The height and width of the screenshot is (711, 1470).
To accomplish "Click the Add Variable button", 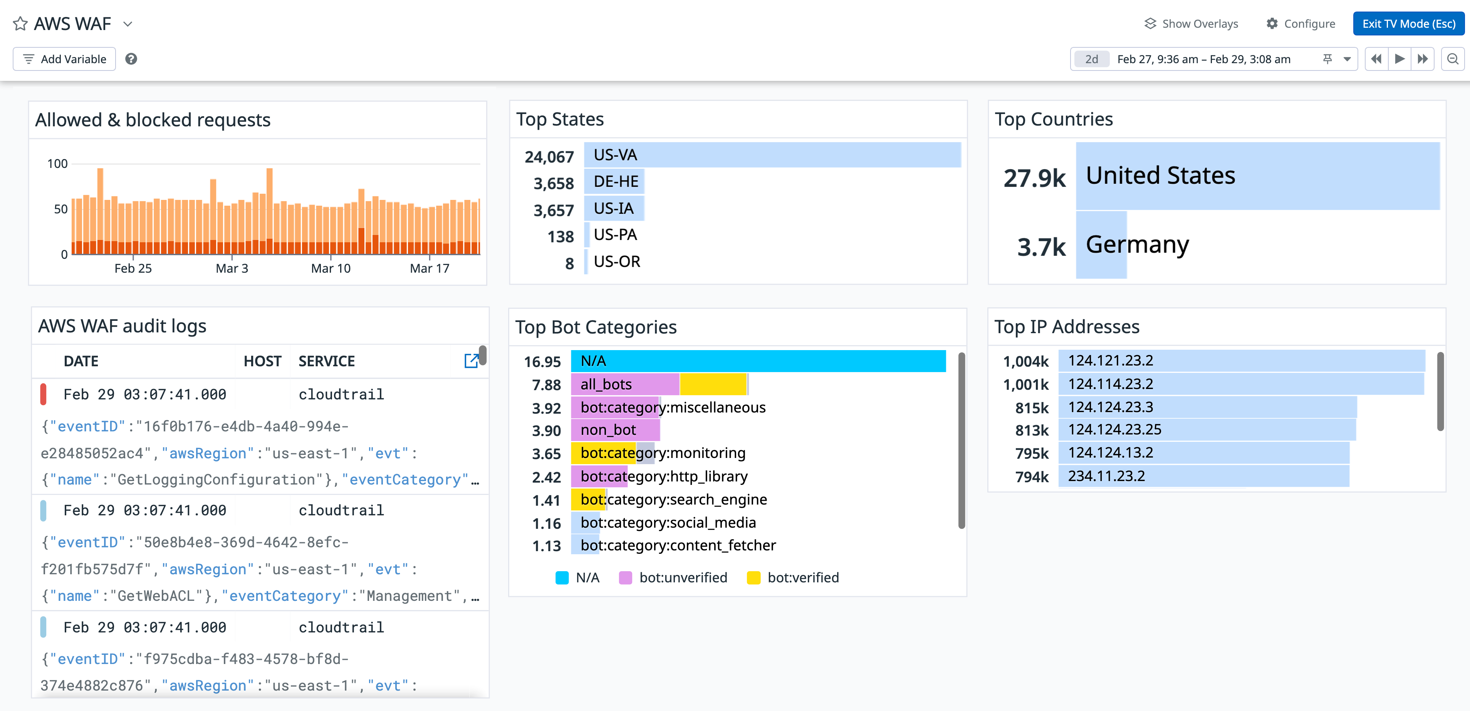I will [64, 59].
